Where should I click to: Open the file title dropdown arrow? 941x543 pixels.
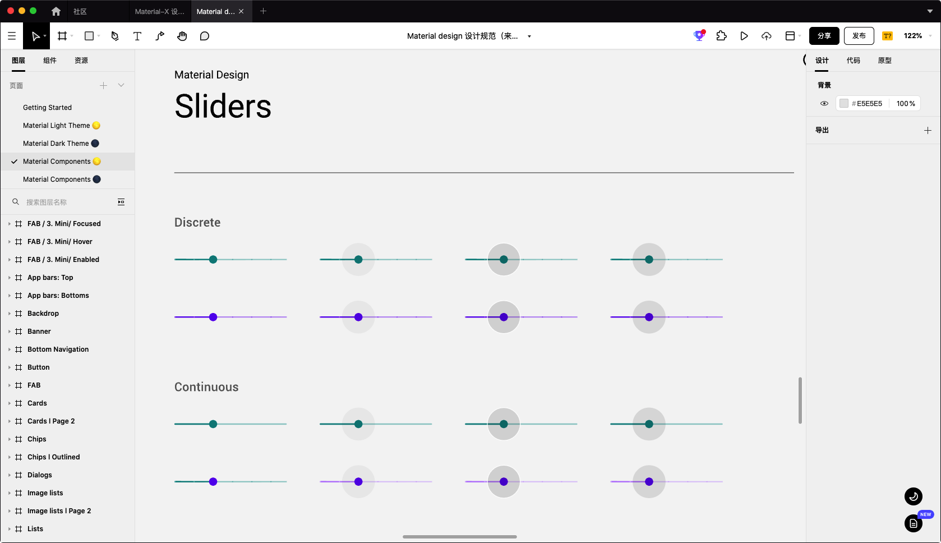529,36
